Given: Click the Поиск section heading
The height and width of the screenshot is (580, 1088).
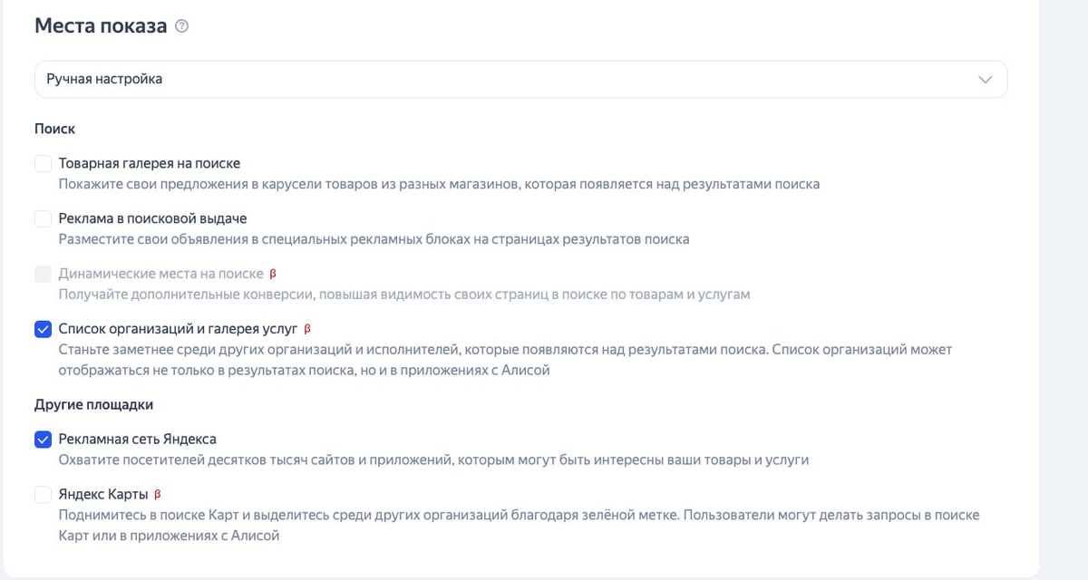Looking at the screenshot, I should [54, 130].
